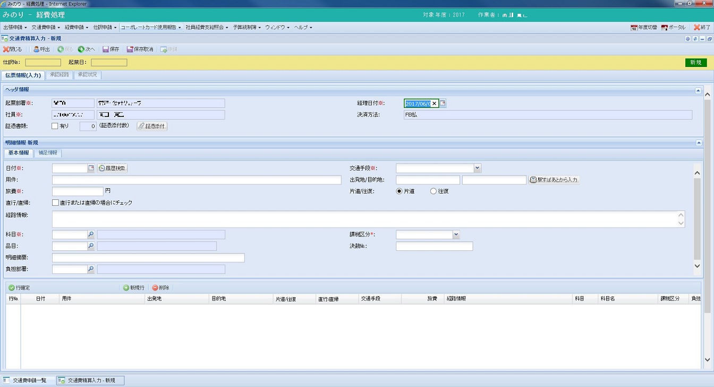
Task: Click the 呼出 recall toolbar button
Action: tap(41, 49)
